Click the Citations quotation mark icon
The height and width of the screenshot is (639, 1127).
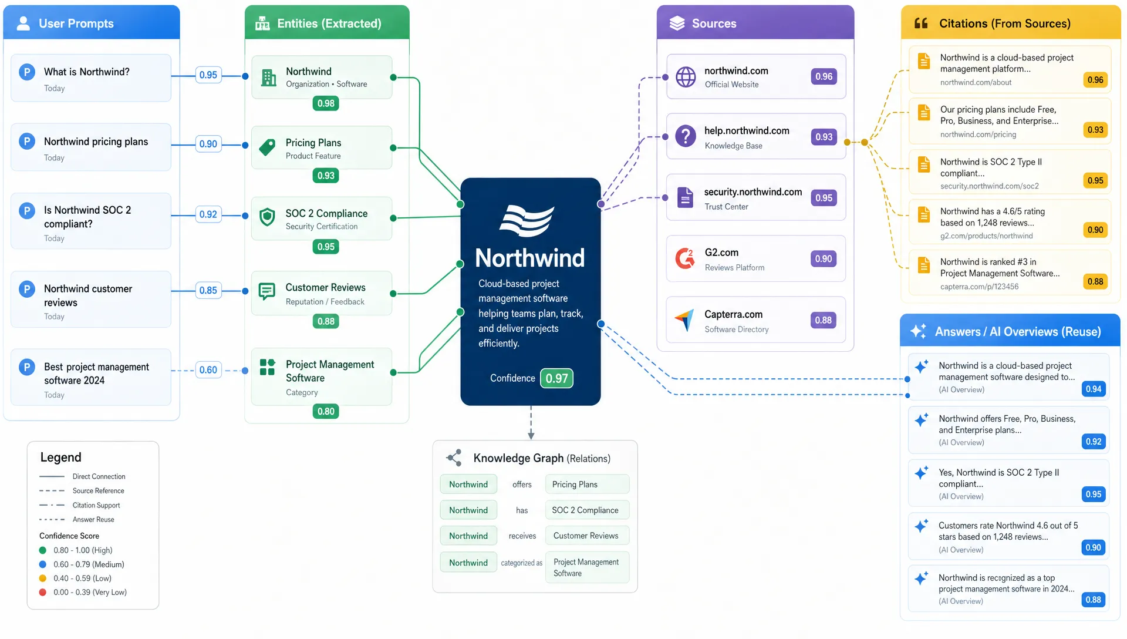[x=921, y=23]
